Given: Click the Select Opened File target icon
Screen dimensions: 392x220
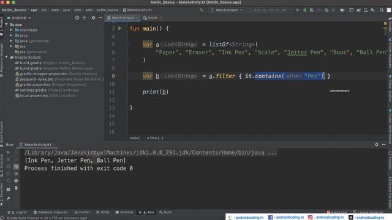Looking at the screenshot, I should (x=77, y=18).
